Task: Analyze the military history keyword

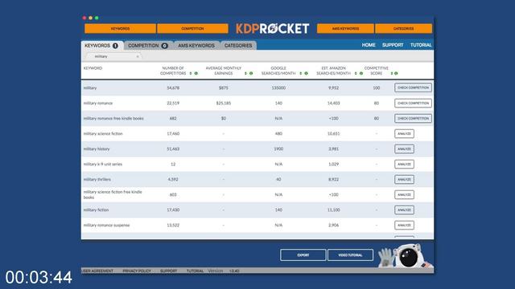Action: coord(404,149)
